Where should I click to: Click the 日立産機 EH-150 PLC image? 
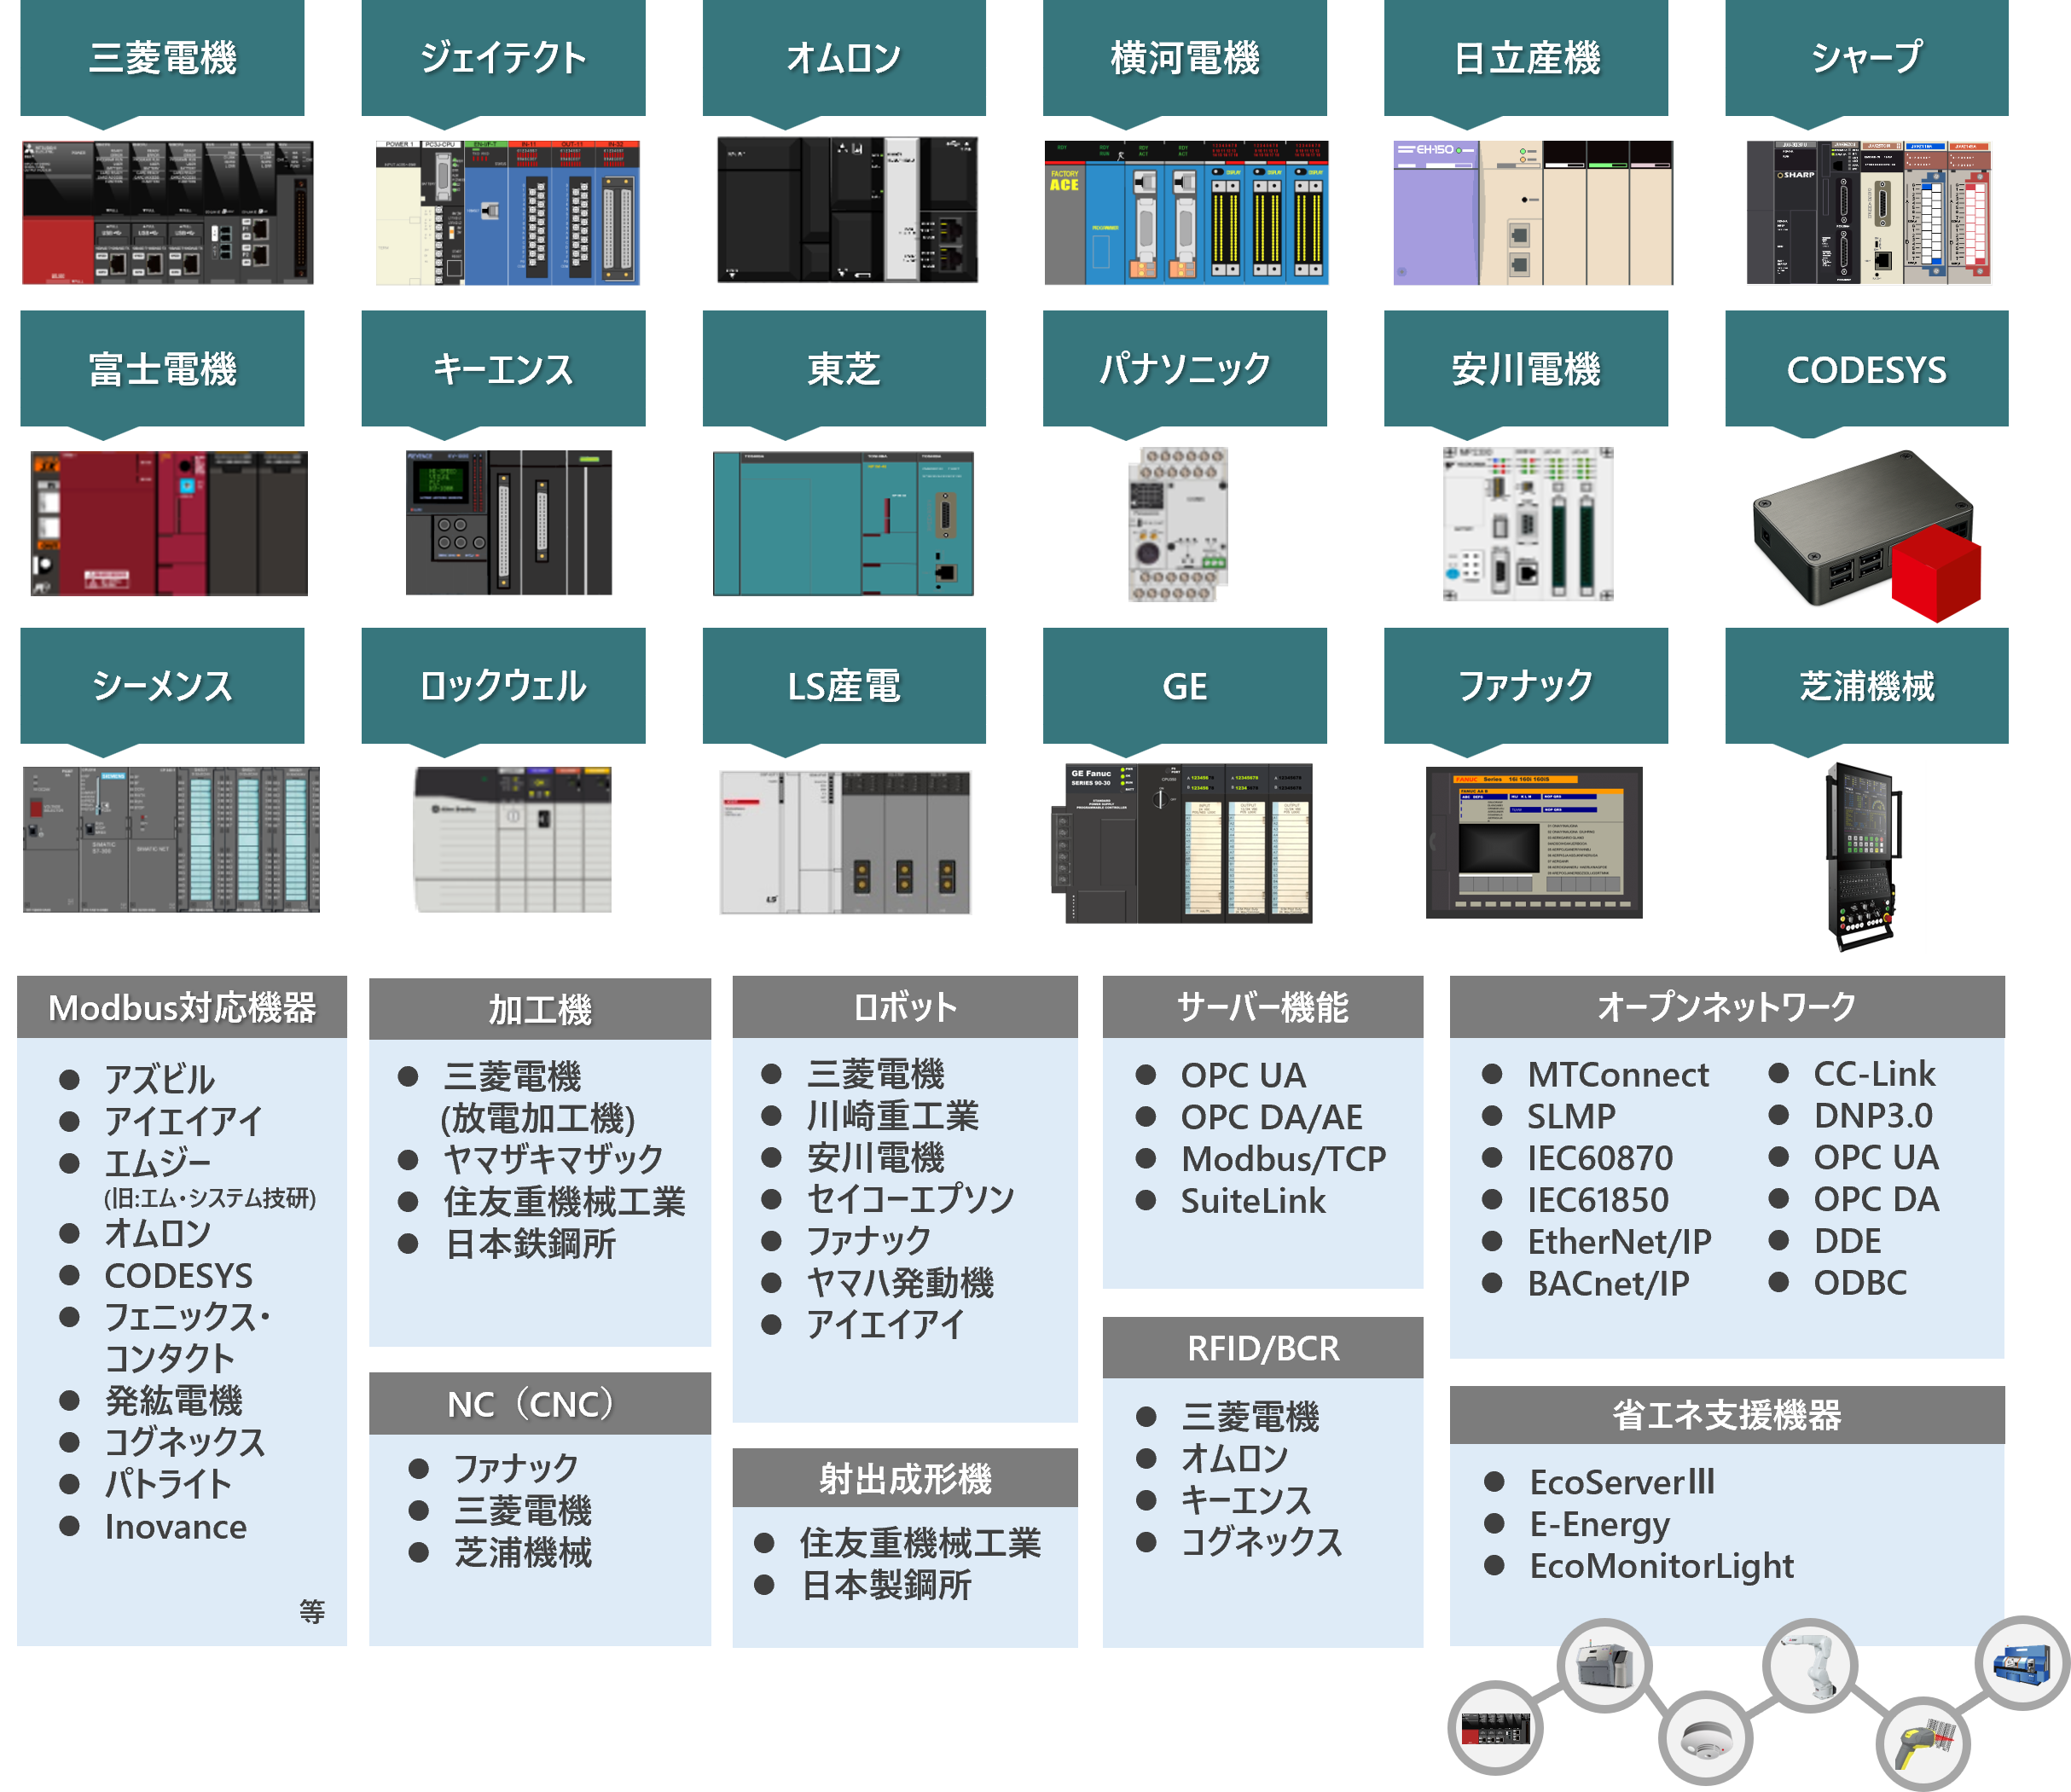[x=1532, y=212]
